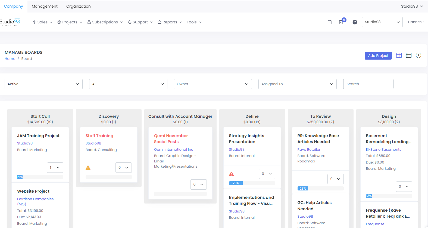
Task: Click the 29% progress bar on Strategy Insights
Action: pyautogui.click(x=252, y=183)
